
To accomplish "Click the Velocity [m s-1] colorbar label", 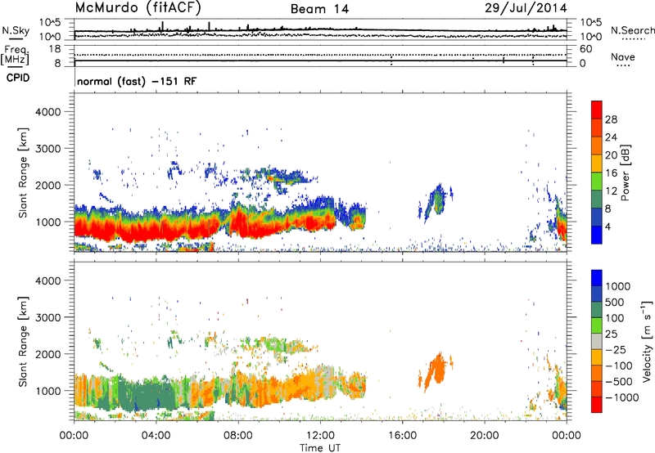I will 647,341.
